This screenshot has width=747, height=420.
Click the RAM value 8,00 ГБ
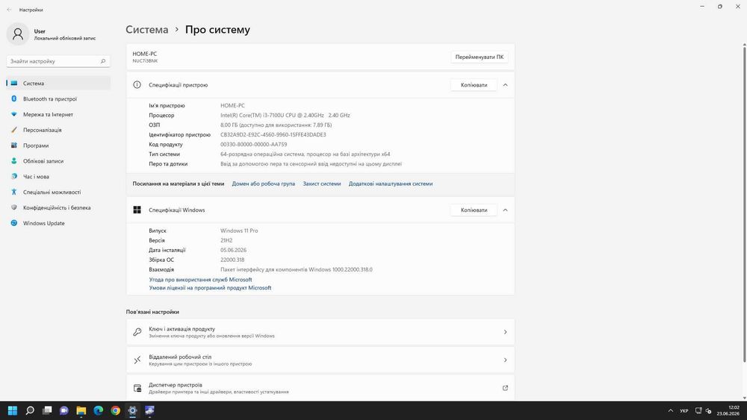(x=276, y=125)
